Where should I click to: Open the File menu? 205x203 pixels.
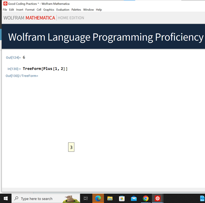coord(5,10)
